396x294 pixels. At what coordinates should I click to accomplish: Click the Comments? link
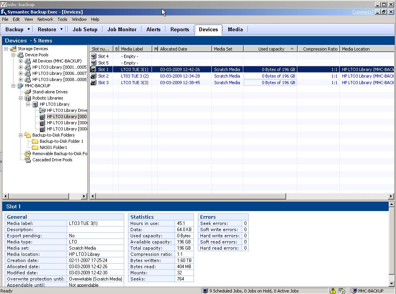[363, 12]
